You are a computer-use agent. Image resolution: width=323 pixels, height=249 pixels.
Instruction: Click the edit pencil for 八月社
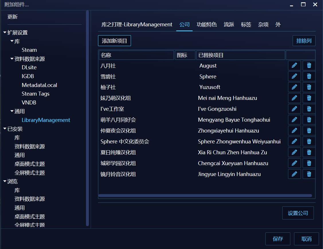click(294, 66)
